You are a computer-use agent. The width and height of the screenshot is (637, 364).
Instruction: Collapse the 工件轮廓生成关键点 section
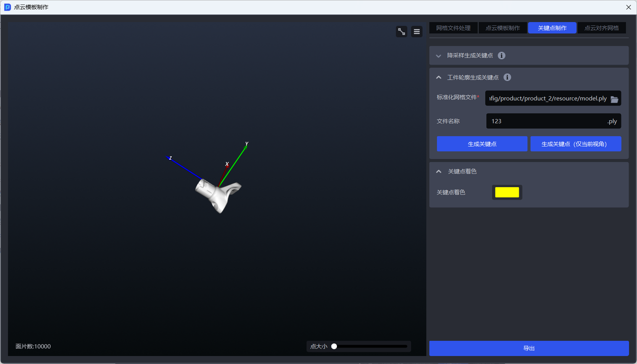(438, 77)
